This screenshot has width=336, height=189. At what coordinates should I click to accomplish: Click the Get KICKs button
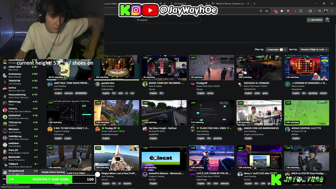coord(315,20)
